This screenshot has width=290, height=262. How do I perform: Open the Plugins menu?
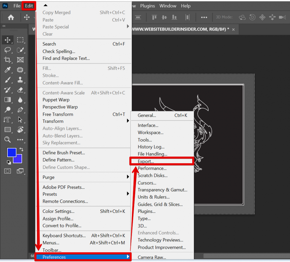tap(148, 6)
